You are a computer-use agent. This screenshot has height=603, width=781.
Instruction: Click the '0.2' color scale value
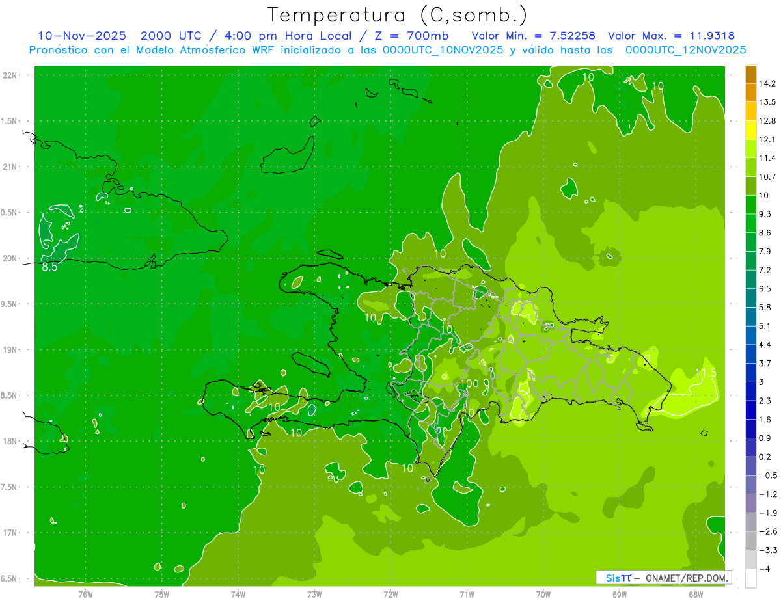(x=765, y=457)
